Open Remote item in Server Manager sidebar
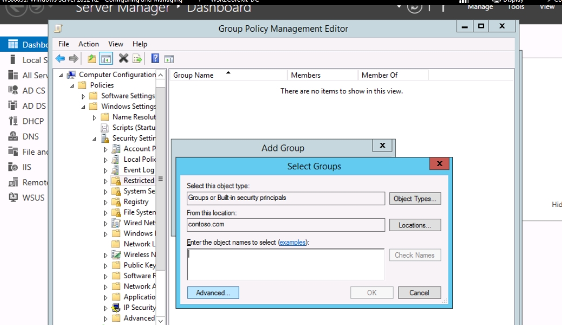Viewport: 562px width, 325px height. tap(28, 183)
